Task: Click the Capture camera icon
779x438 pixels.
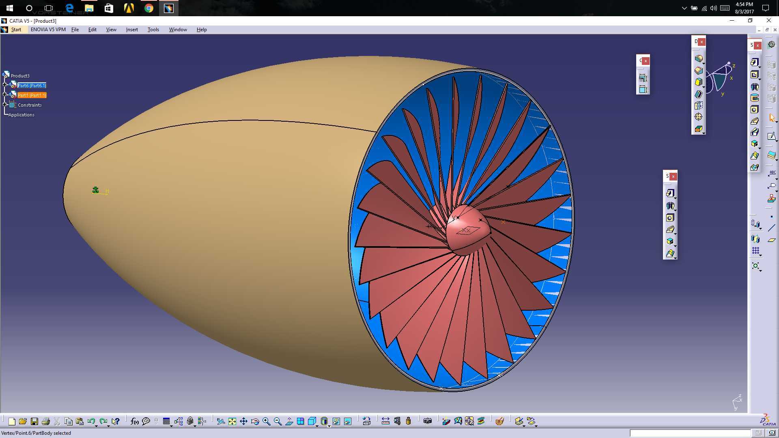Action: (427, 421)
